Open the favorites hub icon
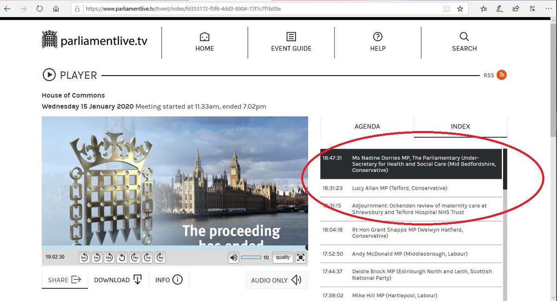Image resolution: width=557 pixels, height=301 pixels. coord(484,8)
